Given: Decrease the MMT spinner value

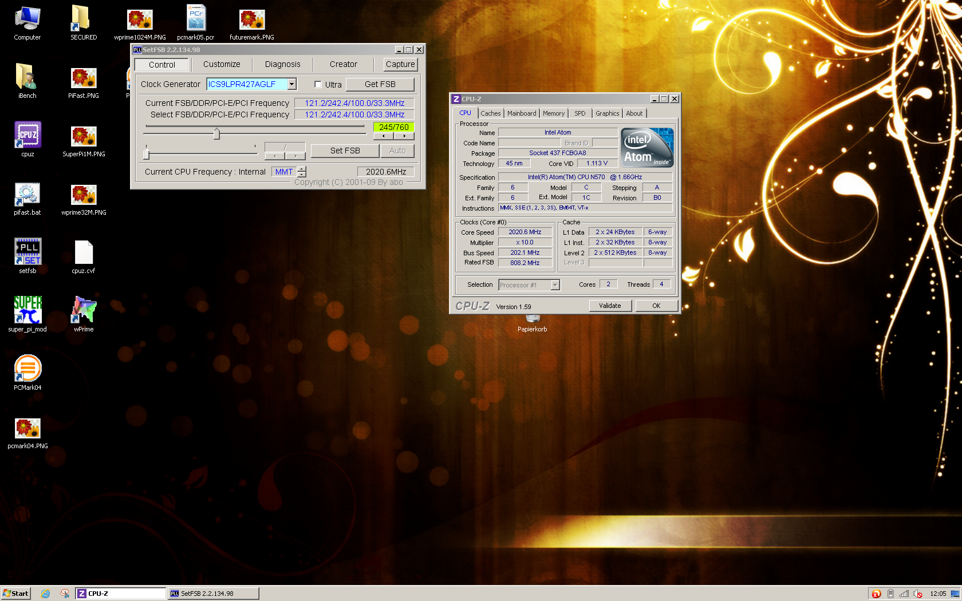Looking at the screenshot, I should (x=302, y=174).
